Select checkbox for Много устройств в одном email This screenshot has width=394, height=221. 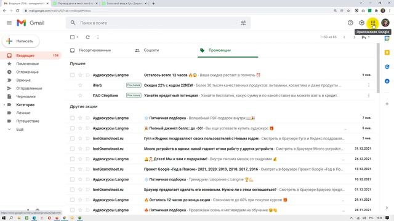pos(73,149)
